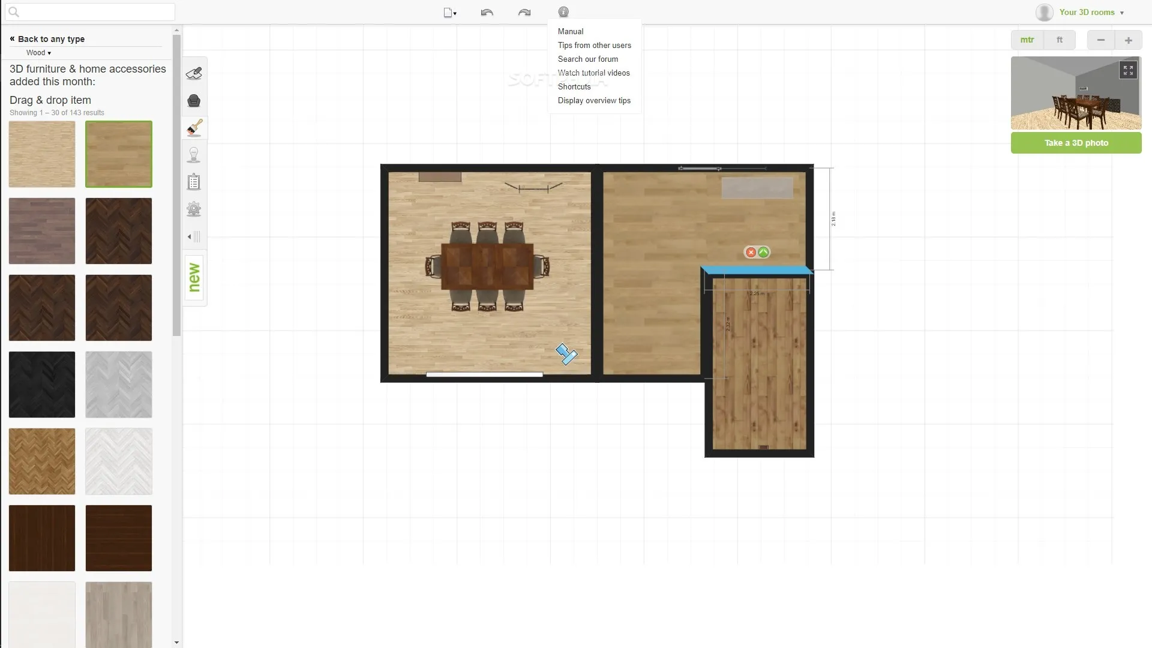This screenshot has width=1152, height=648.
Task: Select the draw room tool icon
Action: click(194, 73)
